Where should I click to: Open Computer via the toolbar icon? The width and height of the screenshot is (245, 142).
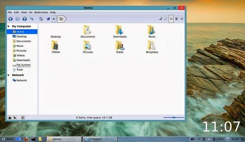click(x=48, y=19)
